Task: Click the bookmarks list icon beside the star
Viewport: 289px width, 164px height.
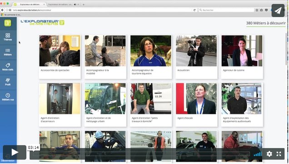Action: 262,10
